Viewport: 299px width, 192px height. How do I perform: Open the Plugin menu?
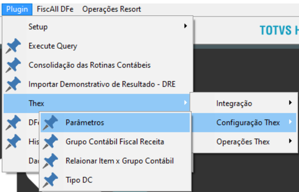17,9
